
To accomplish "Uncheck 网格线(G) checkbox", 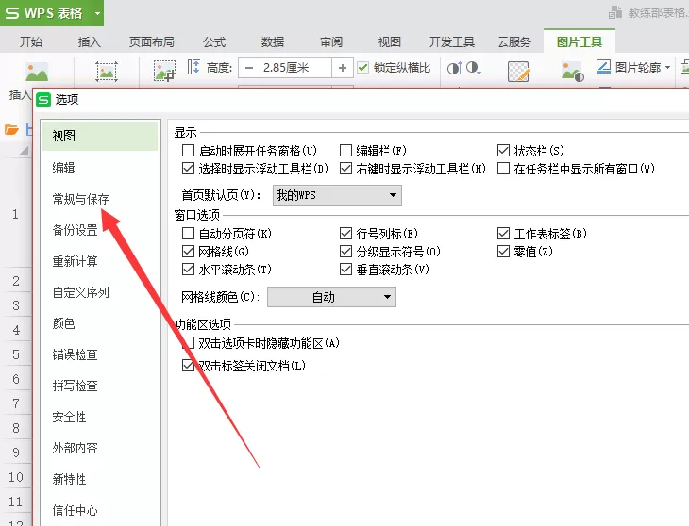I will [x=188, y=252].
